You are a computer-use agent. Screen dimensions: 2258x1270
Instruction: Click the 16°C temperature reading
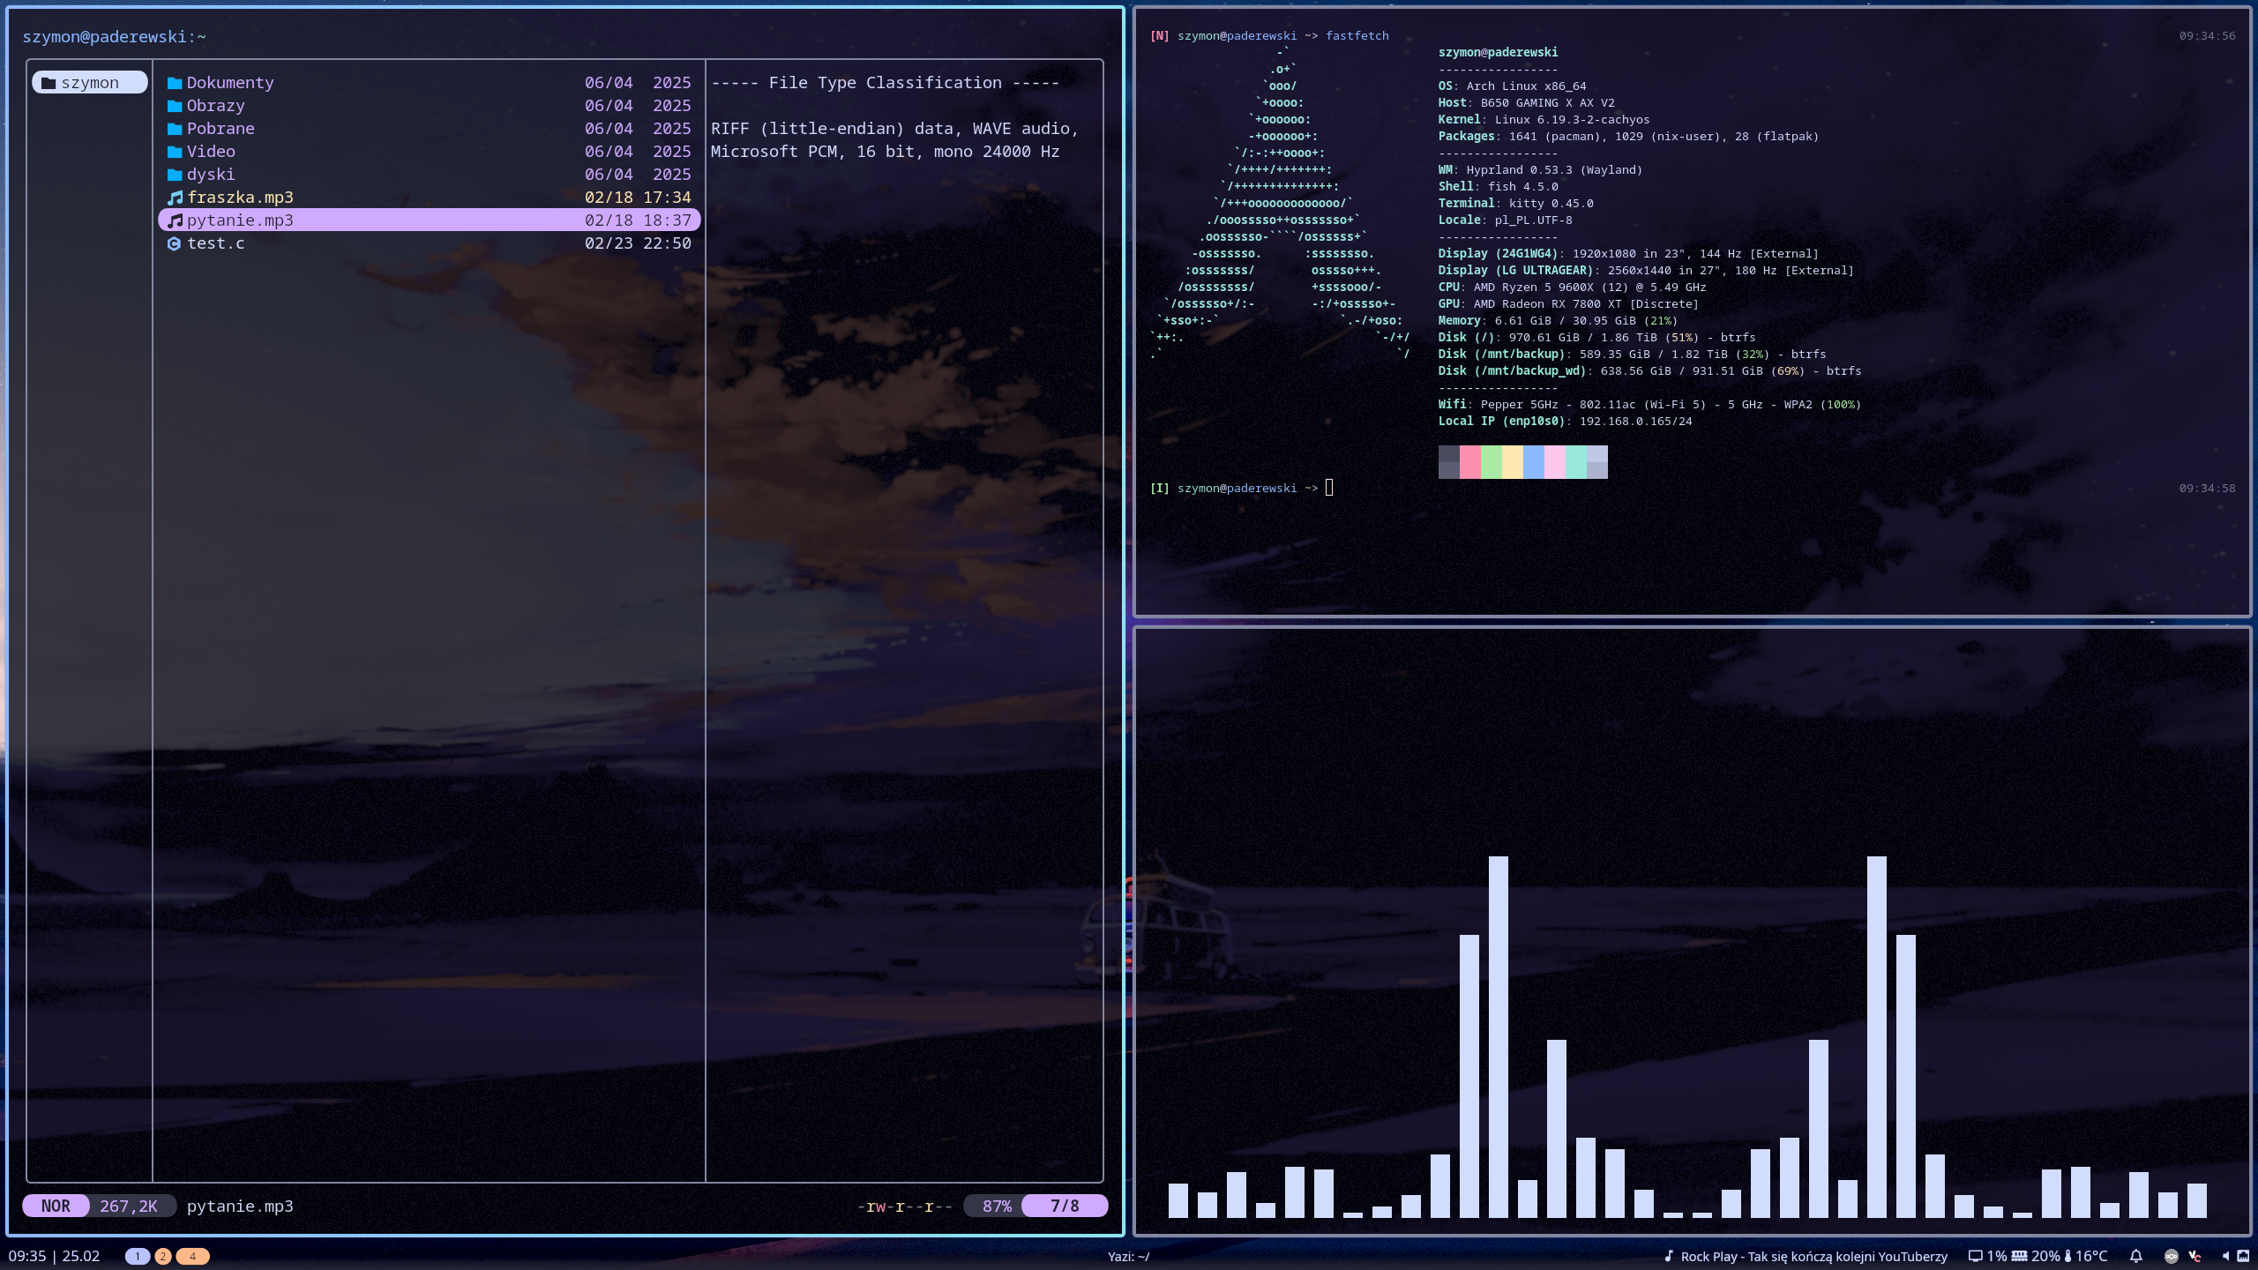point(2091,1256)
